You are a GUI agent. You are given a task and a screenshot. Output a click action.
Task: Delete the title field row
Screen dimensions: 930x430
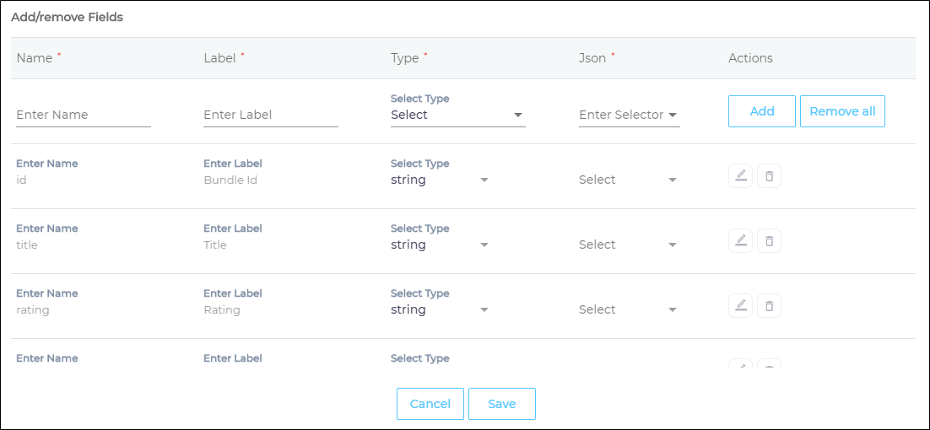coord(769,241)
